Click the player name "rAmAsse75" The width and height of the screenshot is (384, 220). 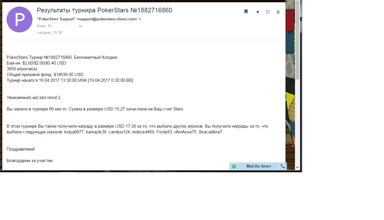tap(186, 132)
